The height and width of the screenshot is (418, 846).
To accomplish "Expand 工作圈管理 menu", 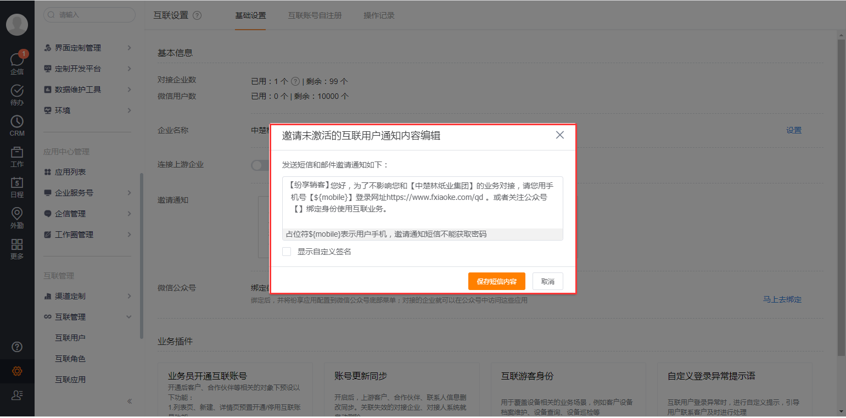I will click(88, 235).
